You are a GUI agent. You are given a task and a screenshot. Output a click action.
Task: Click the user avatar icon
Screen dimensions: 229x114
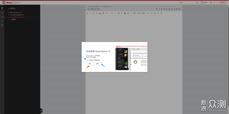pos(202,3)
